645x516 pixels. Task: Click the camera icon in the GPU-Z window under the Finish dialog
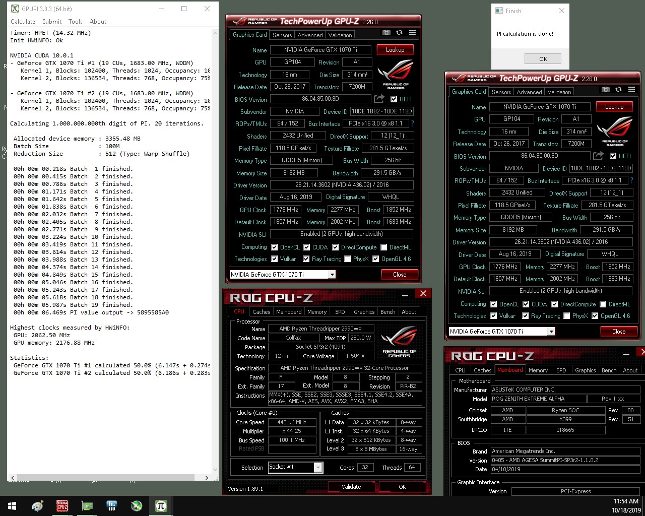(606, 89)
